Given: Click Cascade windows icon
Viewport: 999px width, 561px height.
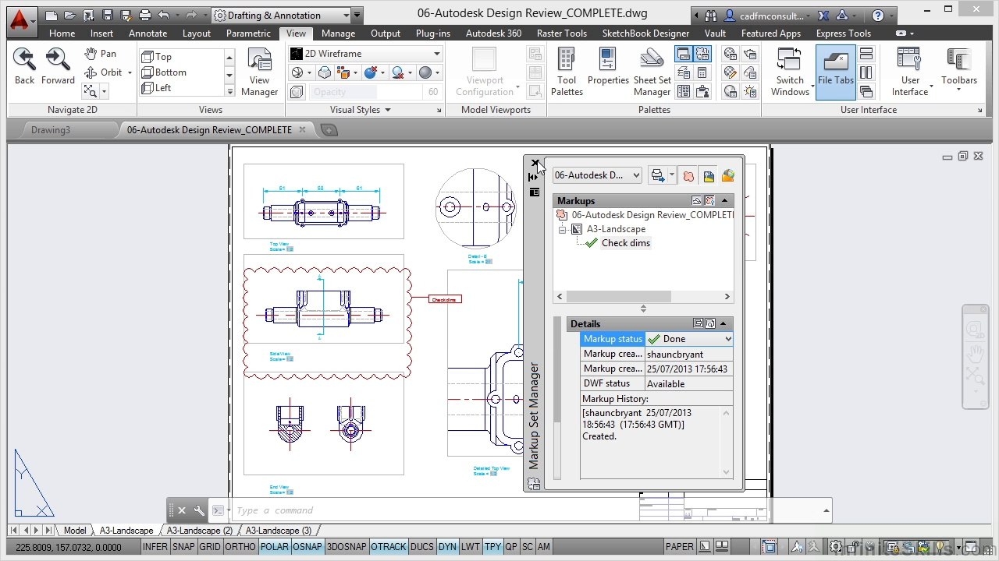Looking at the screenshot, I should (x=866, y=91).
